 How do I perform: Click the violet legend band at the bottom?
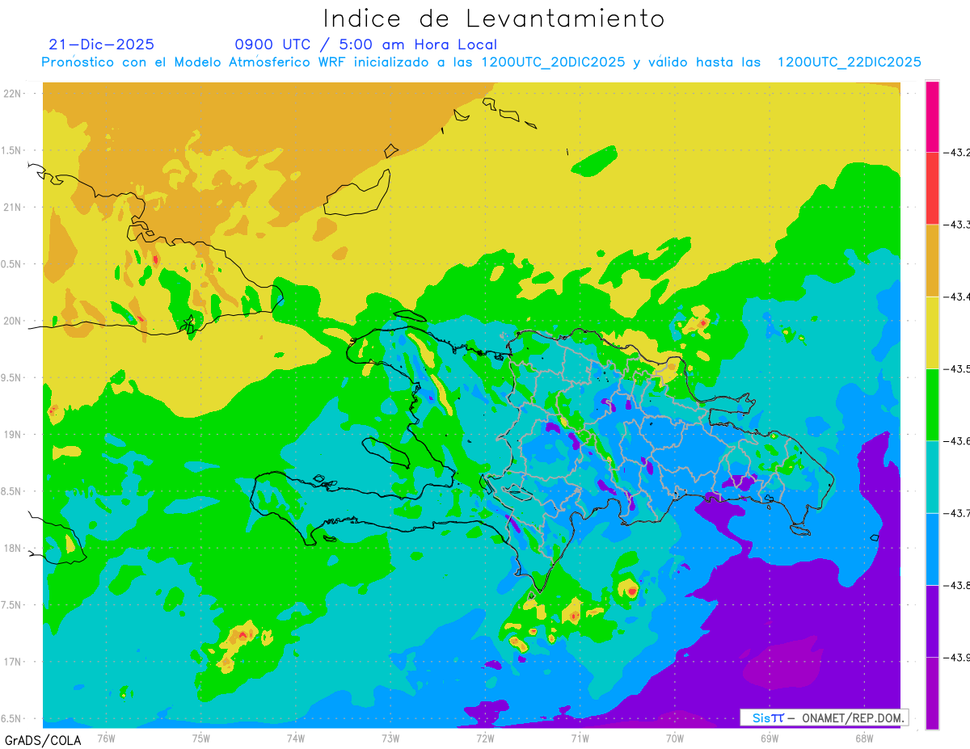[932, 693]
